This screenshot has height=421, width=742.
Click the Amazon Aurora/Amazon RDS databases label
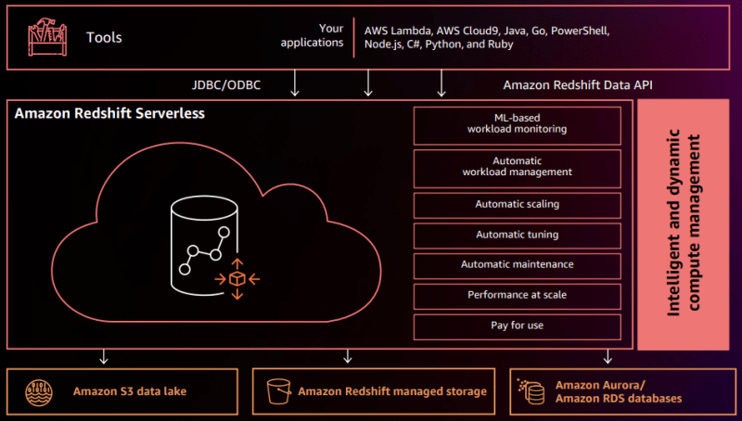coord(619,391)
